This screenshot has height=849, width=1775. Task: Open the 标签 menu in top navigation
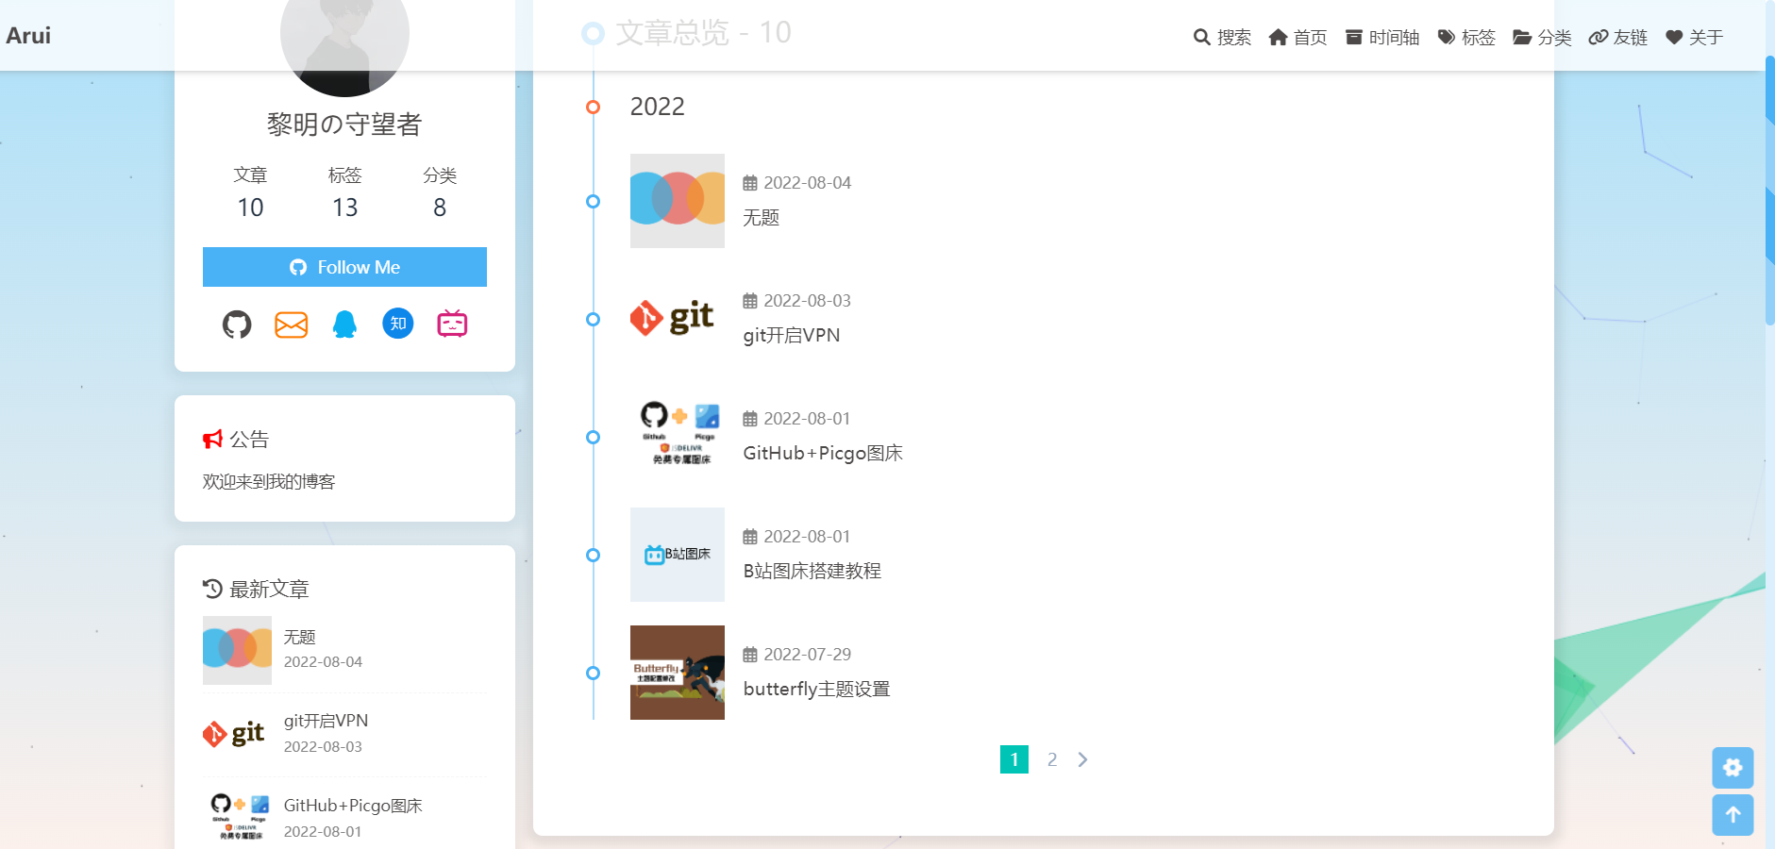point(1466,38)
